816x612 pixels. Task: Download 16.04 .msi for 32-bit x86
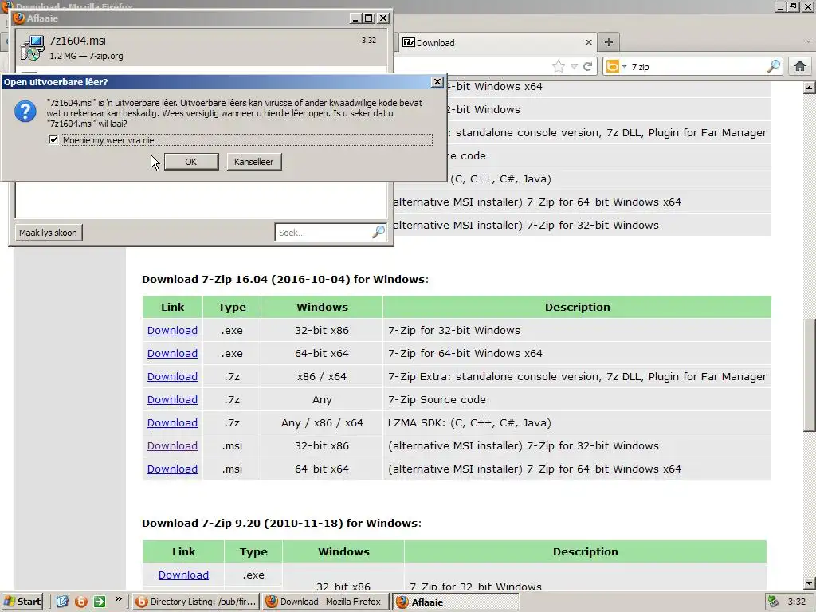click(x=172, y=445)
